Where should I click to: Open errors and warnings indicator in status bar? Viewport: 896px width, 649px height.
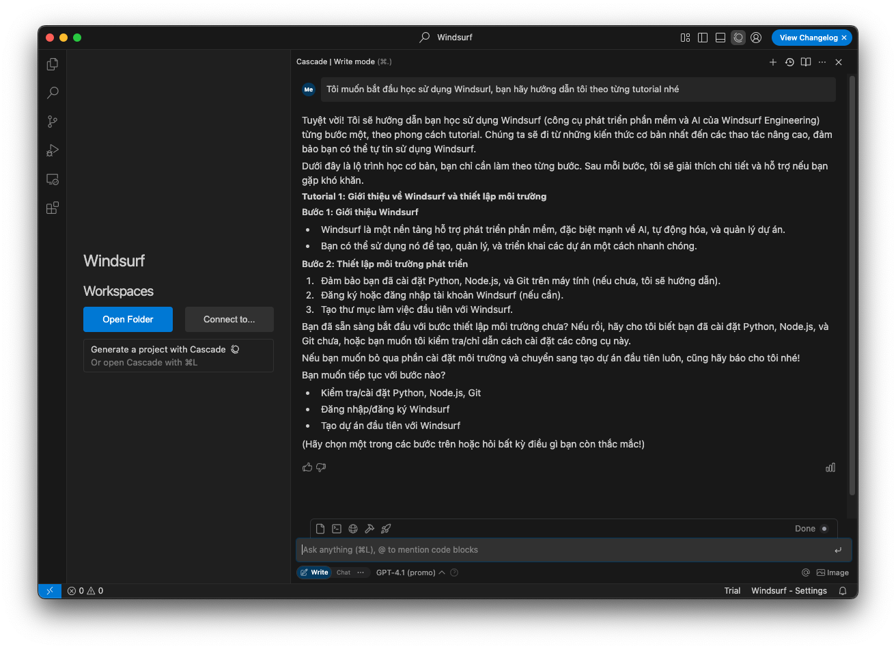tap(85, 591)
